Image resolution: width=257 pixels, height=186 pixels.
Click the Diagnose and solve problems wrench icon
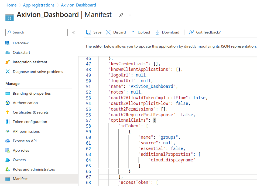click(8, 71)
